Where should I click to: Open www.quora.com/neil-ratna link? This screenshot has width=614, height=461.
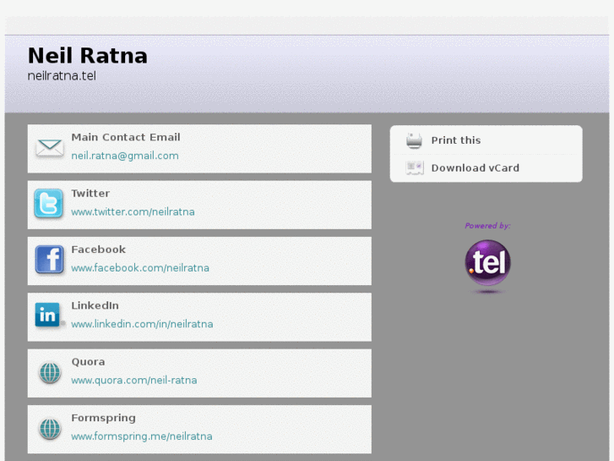[x=134, y=380]
